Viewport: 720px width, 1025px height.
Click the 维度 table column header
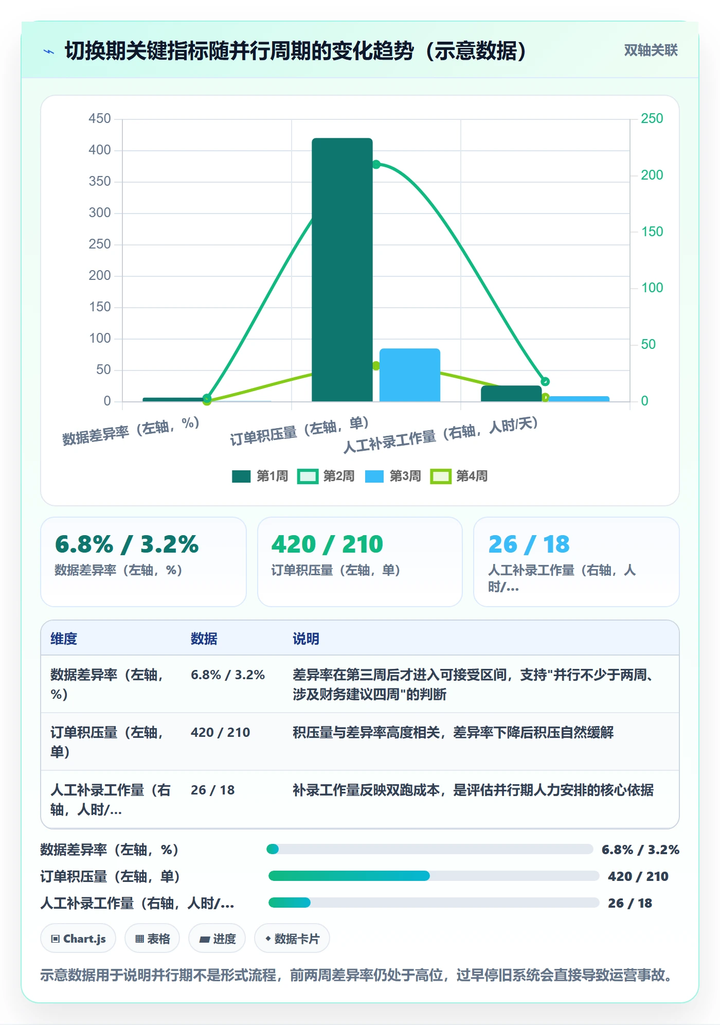64,639
